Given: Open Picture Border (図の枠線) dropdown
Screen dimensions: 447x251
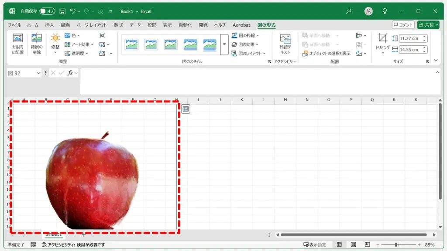Looking at the screenshot, I should click(245, 36).
